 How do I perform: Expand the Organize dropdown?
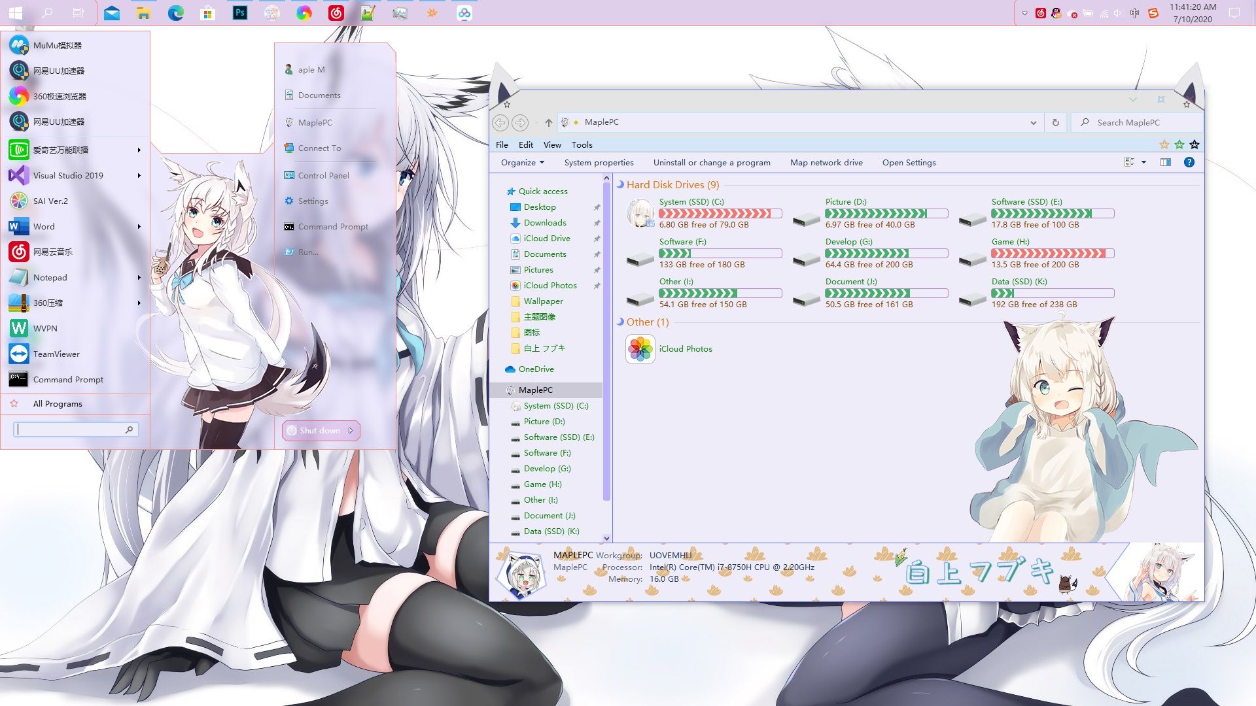point(523,162)
